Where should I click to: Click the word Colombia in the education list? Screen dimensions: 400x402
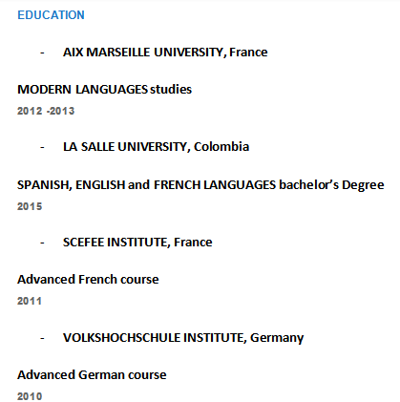pos(221,147)
